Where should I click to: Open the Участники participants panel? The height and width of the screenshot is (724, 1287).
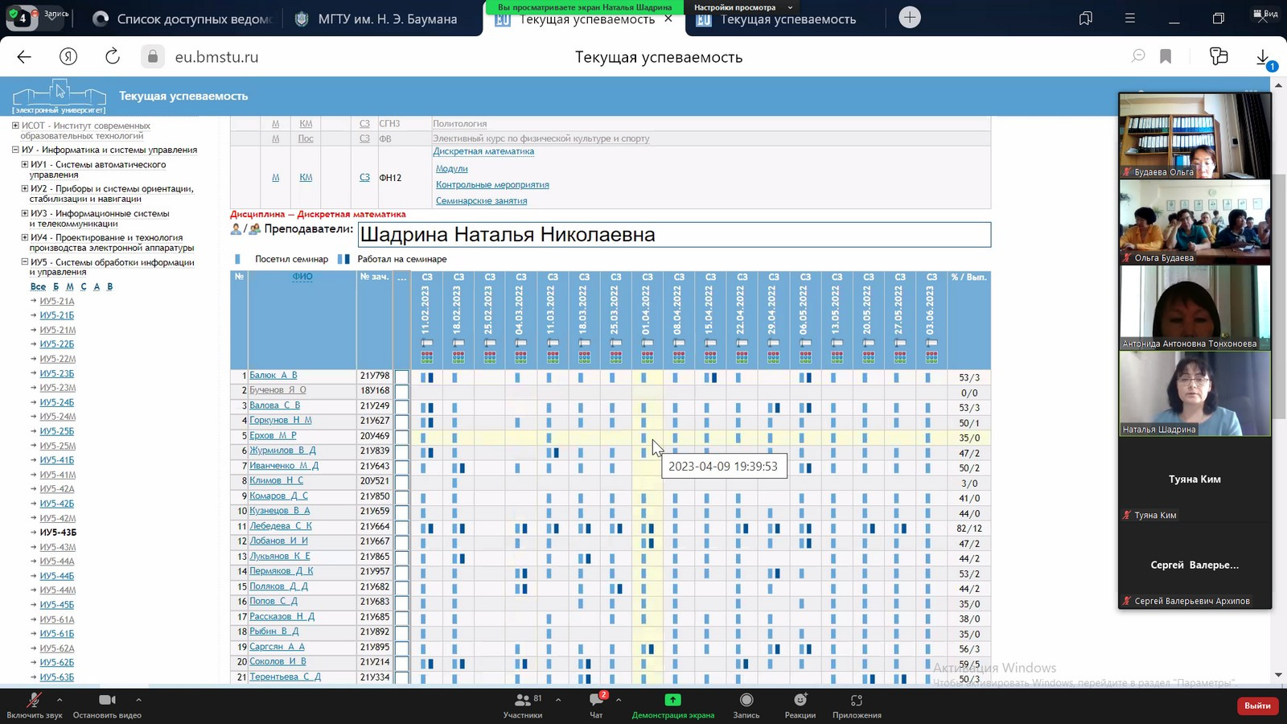(x=523, y=701)
